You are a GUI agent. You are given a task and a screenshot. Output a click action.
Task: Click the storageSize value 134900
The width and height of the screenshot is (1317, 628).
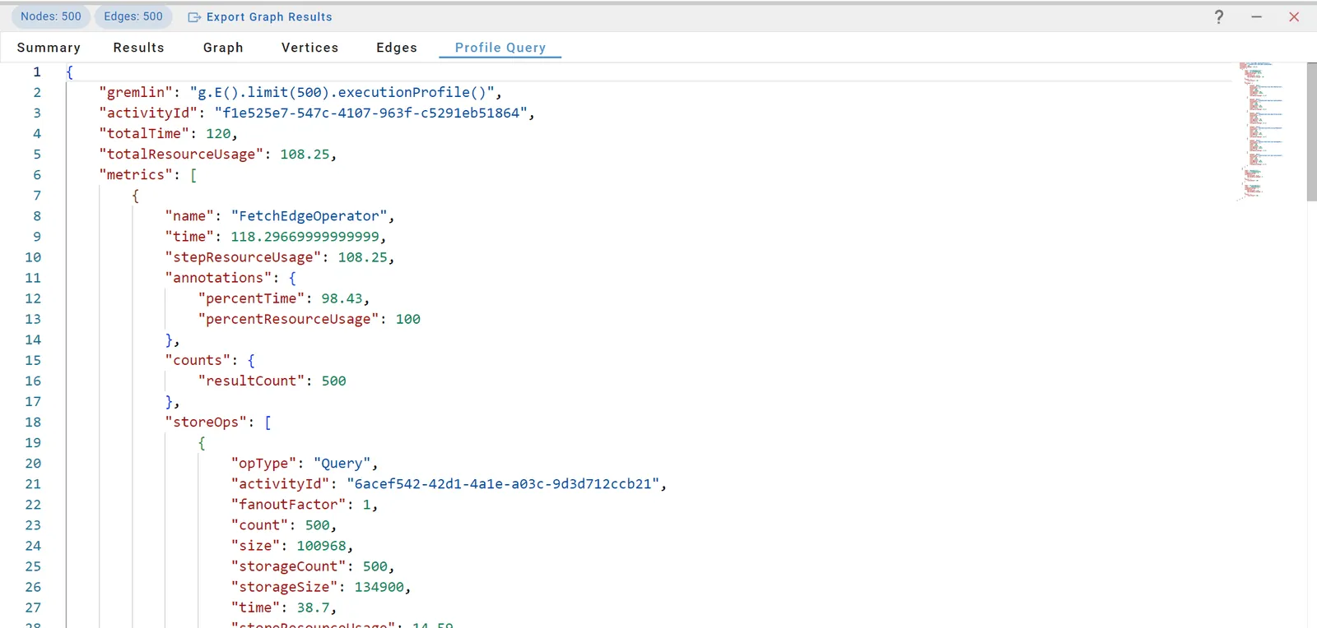379,586
